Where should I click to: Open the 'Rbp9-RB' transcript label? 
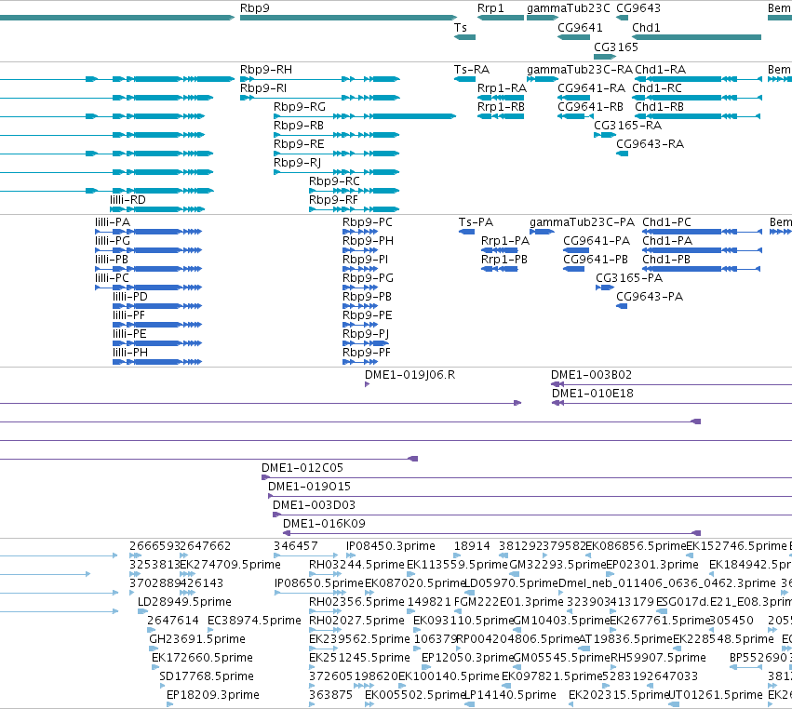point(299,126)
